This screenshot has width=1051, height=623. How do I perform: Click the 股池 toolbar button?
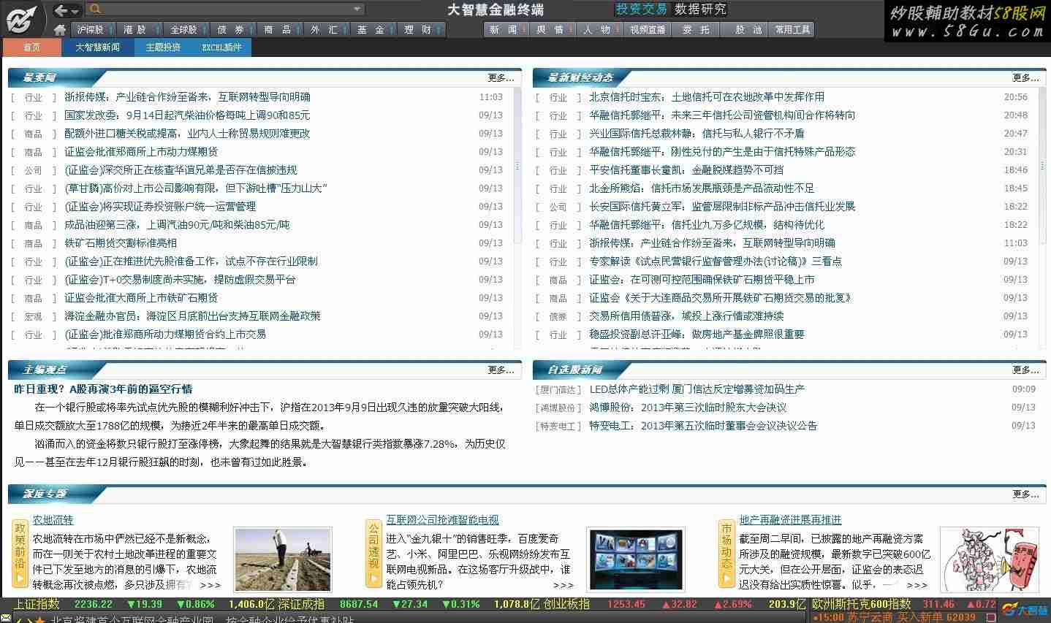(744, 30)
